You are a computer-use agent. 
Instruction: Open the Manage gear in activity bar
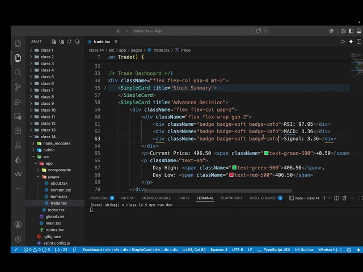[18, 239]
